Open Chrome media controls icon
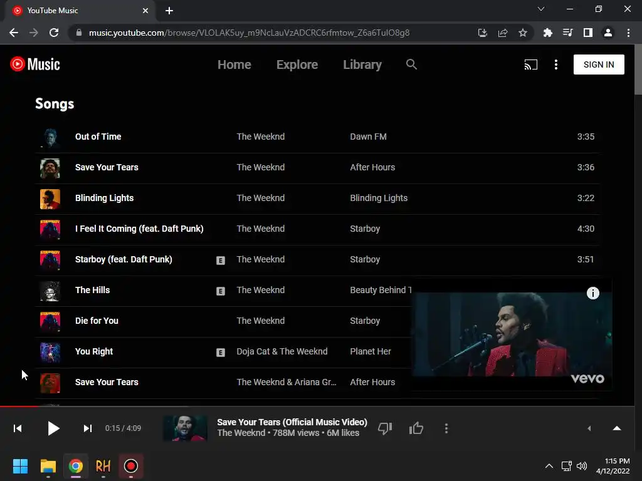 567,33
